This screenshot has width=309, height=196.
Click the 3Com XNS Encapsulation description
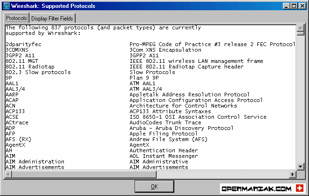pos(165,50)
